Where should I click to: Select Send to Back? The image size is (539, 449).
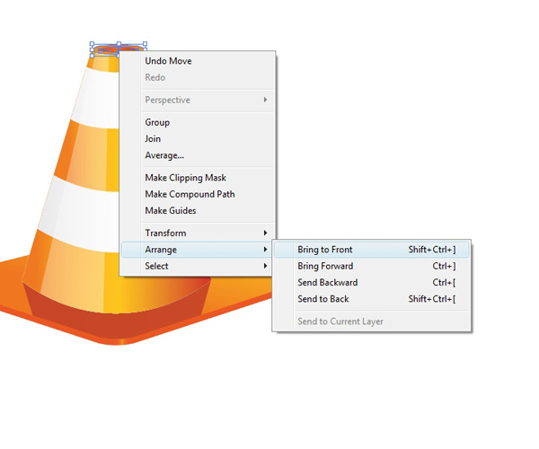coord(372,299)
